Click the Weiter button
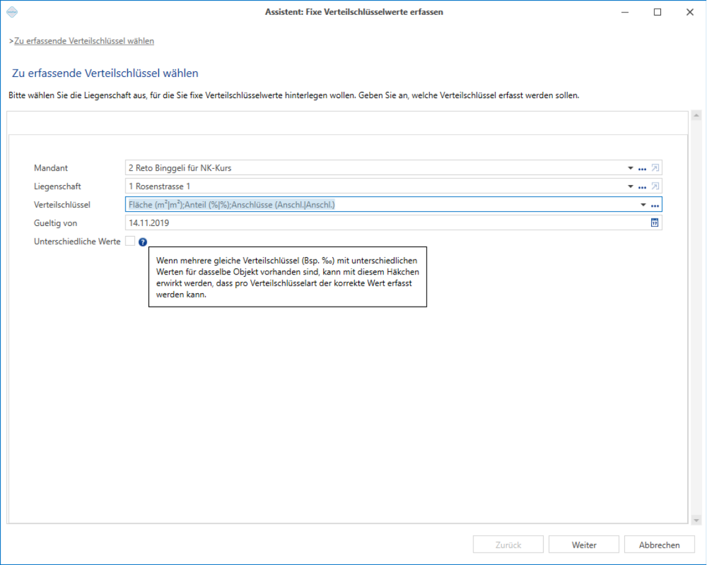 click(x=584, y=545)
